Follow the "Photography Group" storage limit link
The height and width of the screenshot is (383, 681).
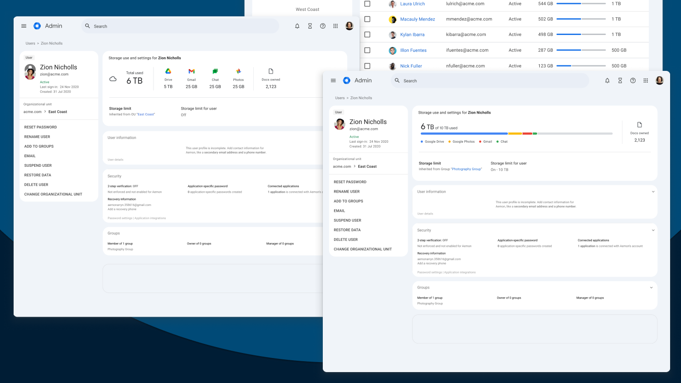[466, 169]
